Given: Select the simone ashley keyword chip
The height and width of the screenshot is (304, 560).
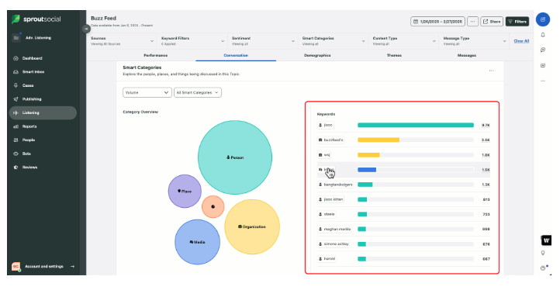Looking at the screenshot, I should [x=334, y=244].
